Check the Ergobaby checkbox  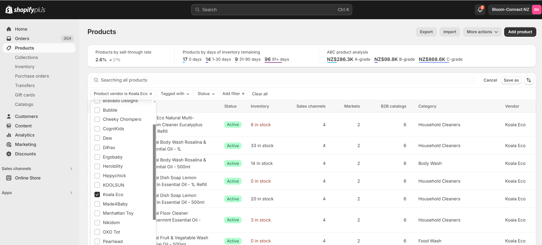(97, 157)
